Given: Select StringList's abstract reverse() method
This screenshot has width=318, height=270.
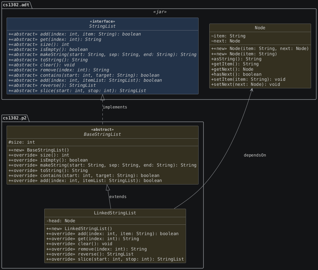Looking at the screenshot, I should tap(52, 85).
